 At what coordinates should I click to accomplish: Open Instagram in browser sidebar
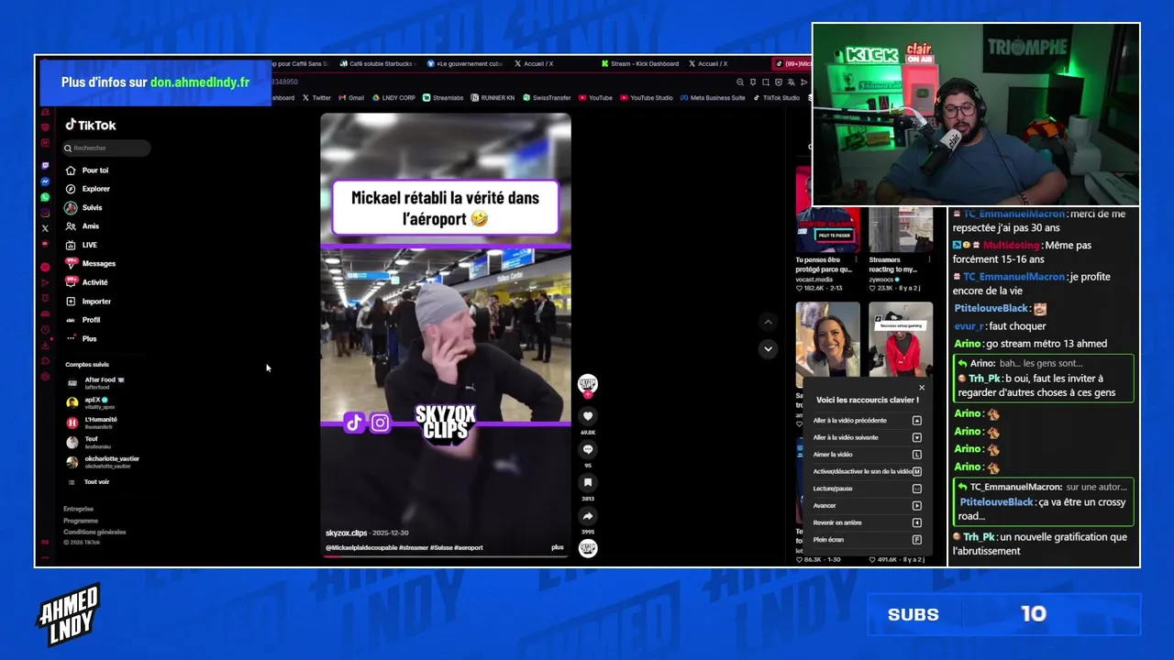45,213
